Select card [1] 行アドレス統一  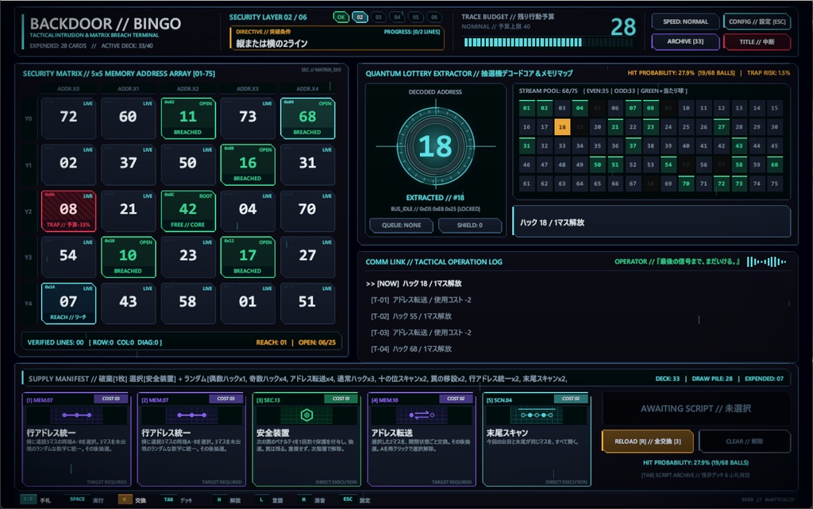(77, 440)
